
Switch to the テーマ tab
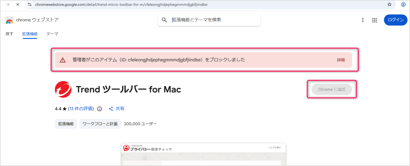(52, 34)
